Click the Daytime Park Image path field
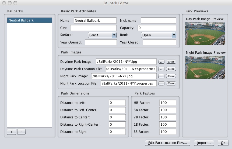This screenshot has width=232, height=149. tap(126, 62)
